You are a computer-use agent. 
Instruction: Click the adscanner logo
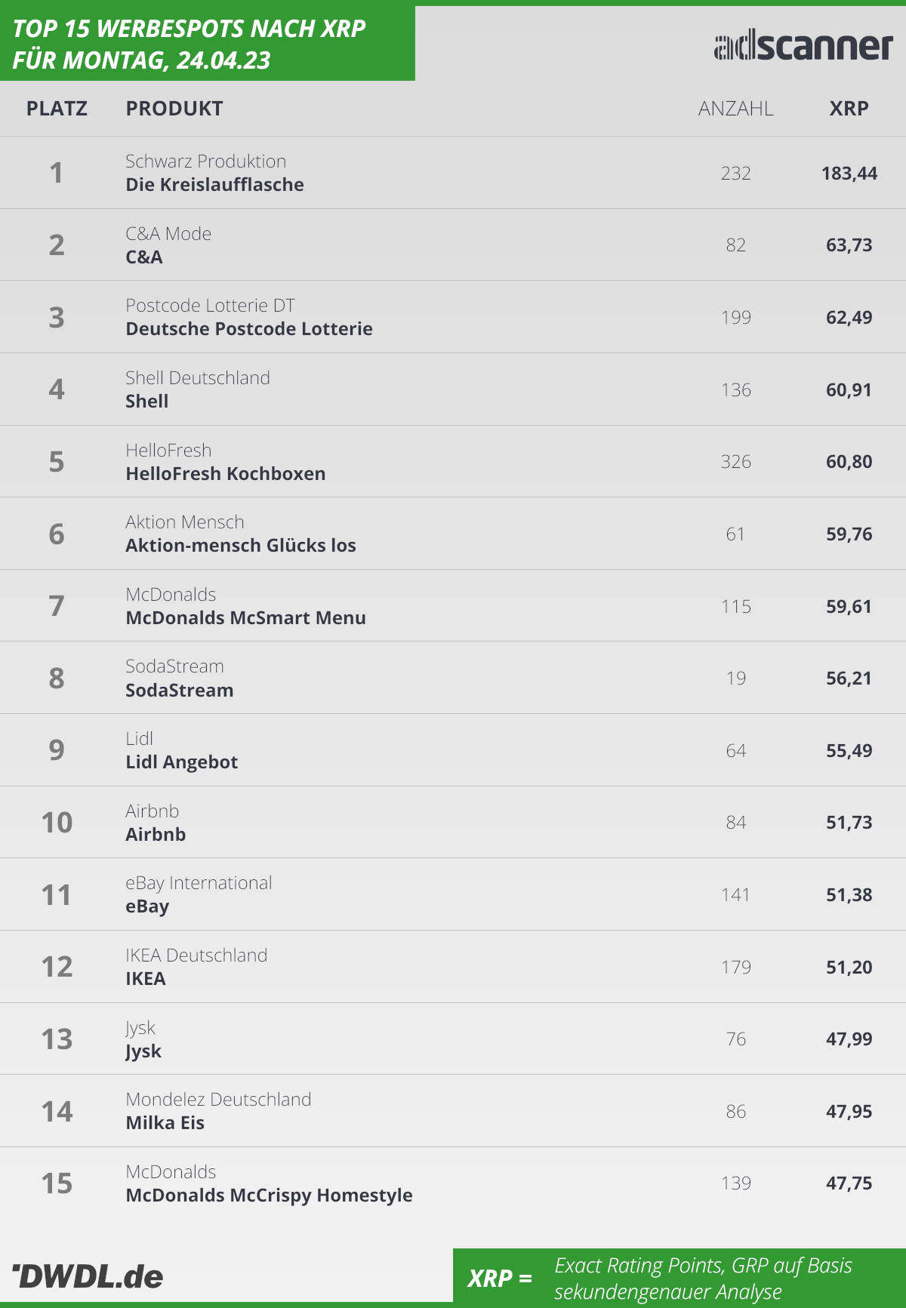coord(803,46)
